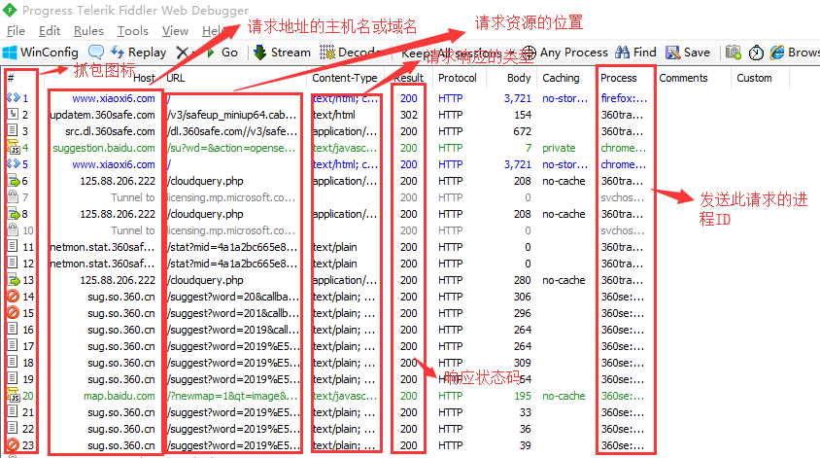Select session 13 POST arrow icon

(13, 280)
